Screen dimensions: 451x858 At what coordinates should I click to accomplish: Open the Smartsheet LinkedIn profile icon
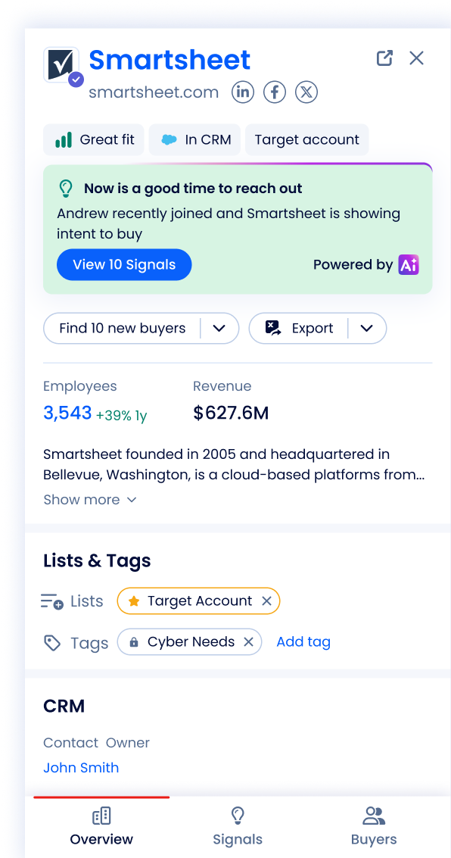(242, 92)
